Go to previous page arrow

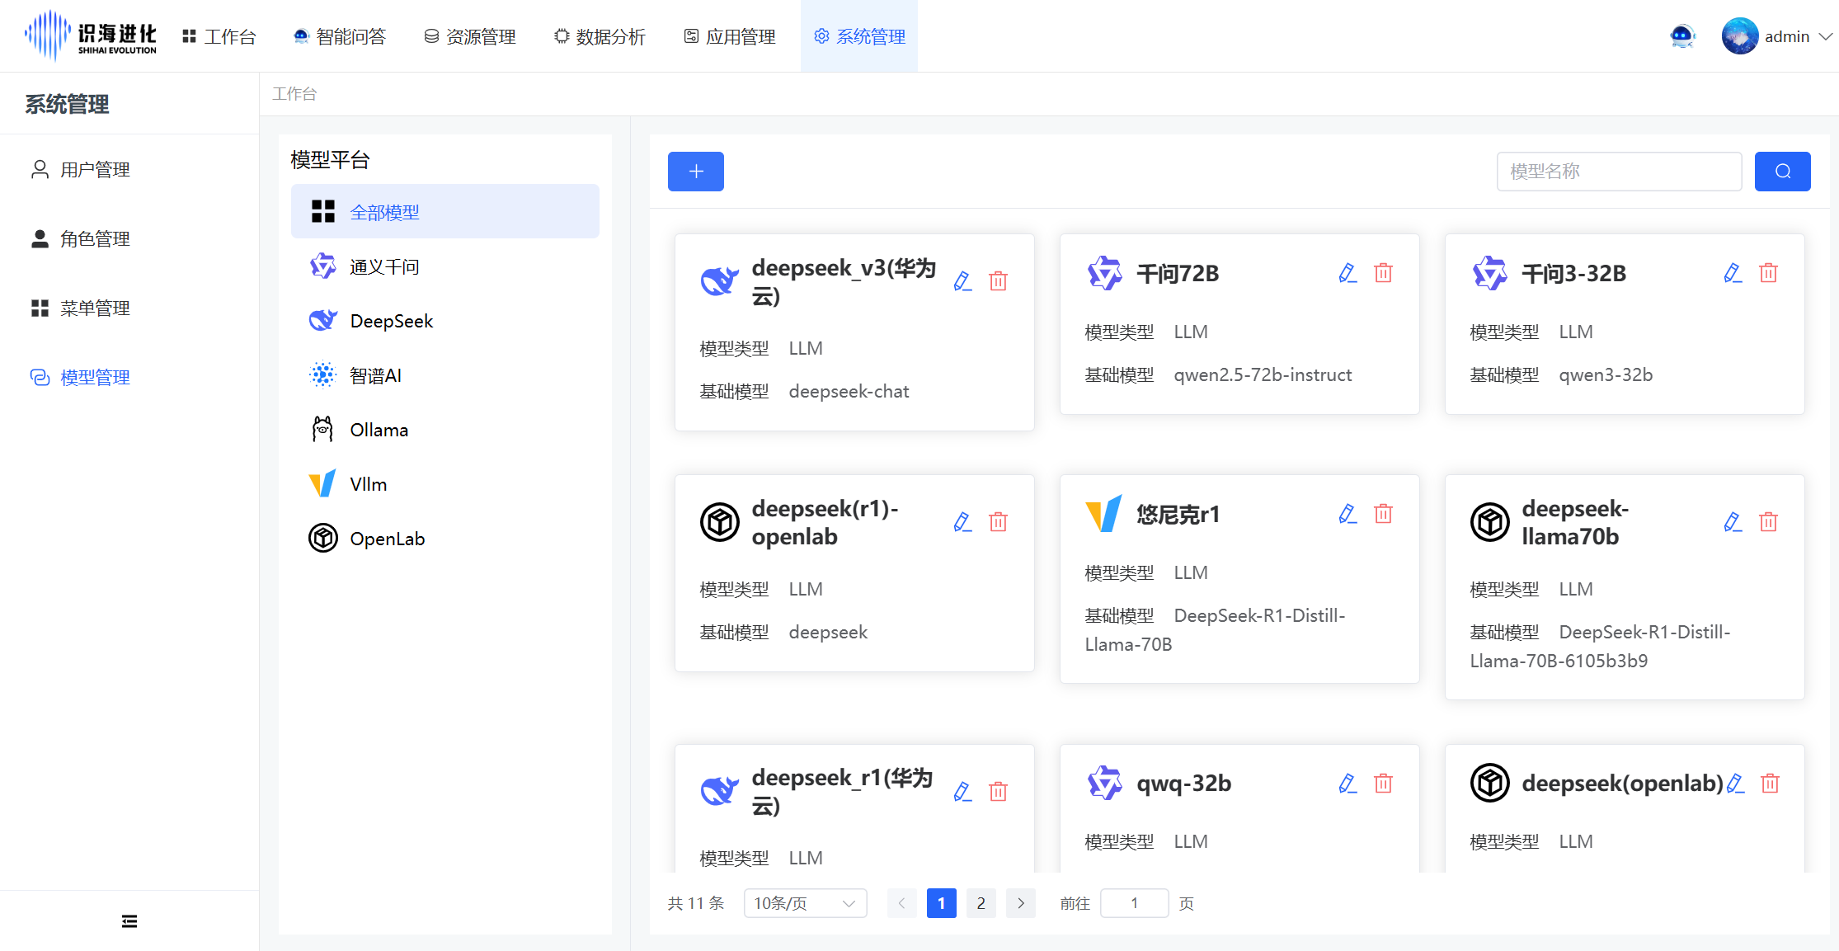pos(901,903)
